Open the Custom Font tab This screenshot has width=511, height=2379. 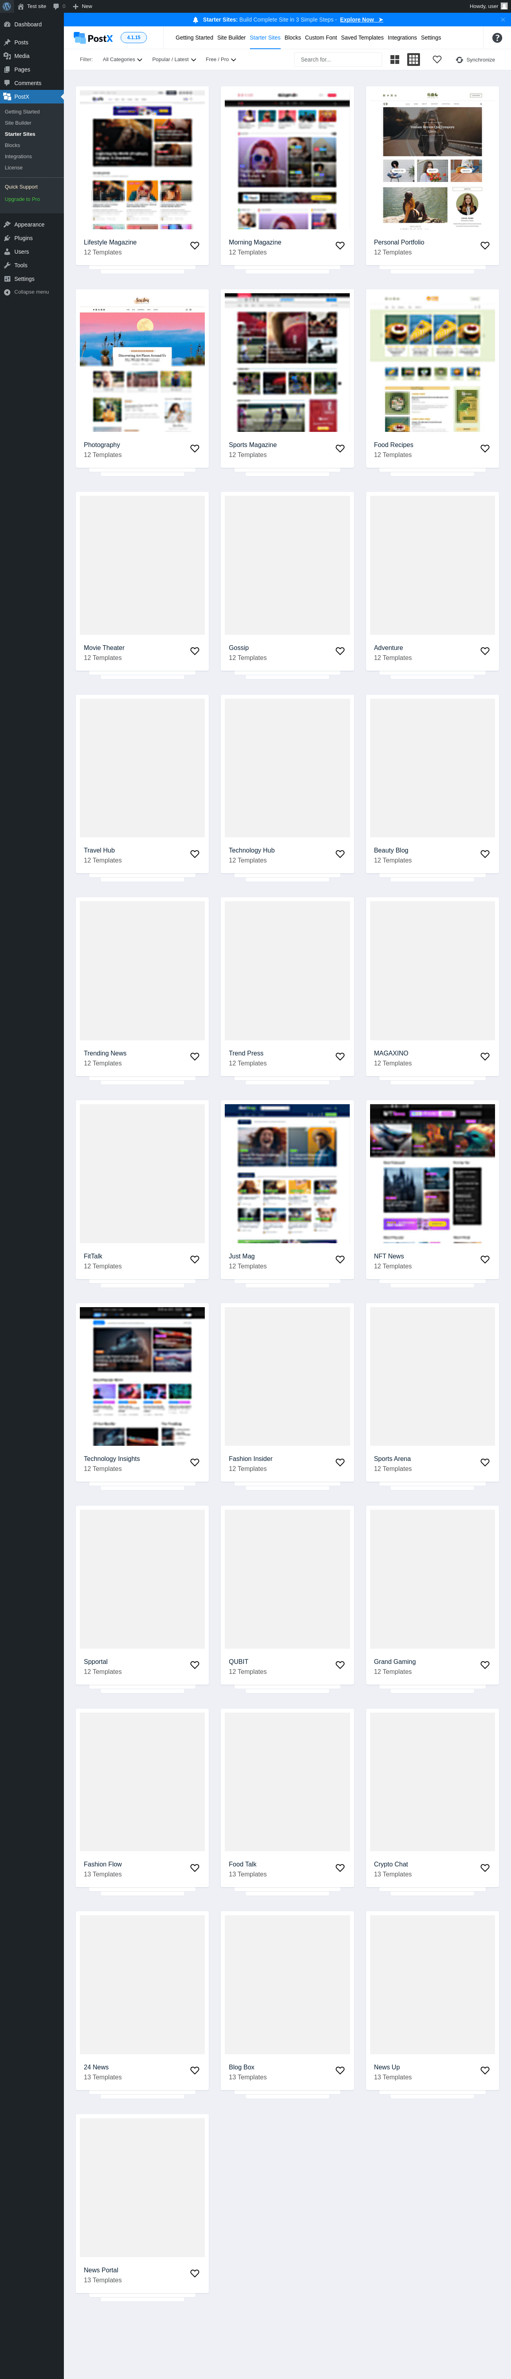coord(321,38)
